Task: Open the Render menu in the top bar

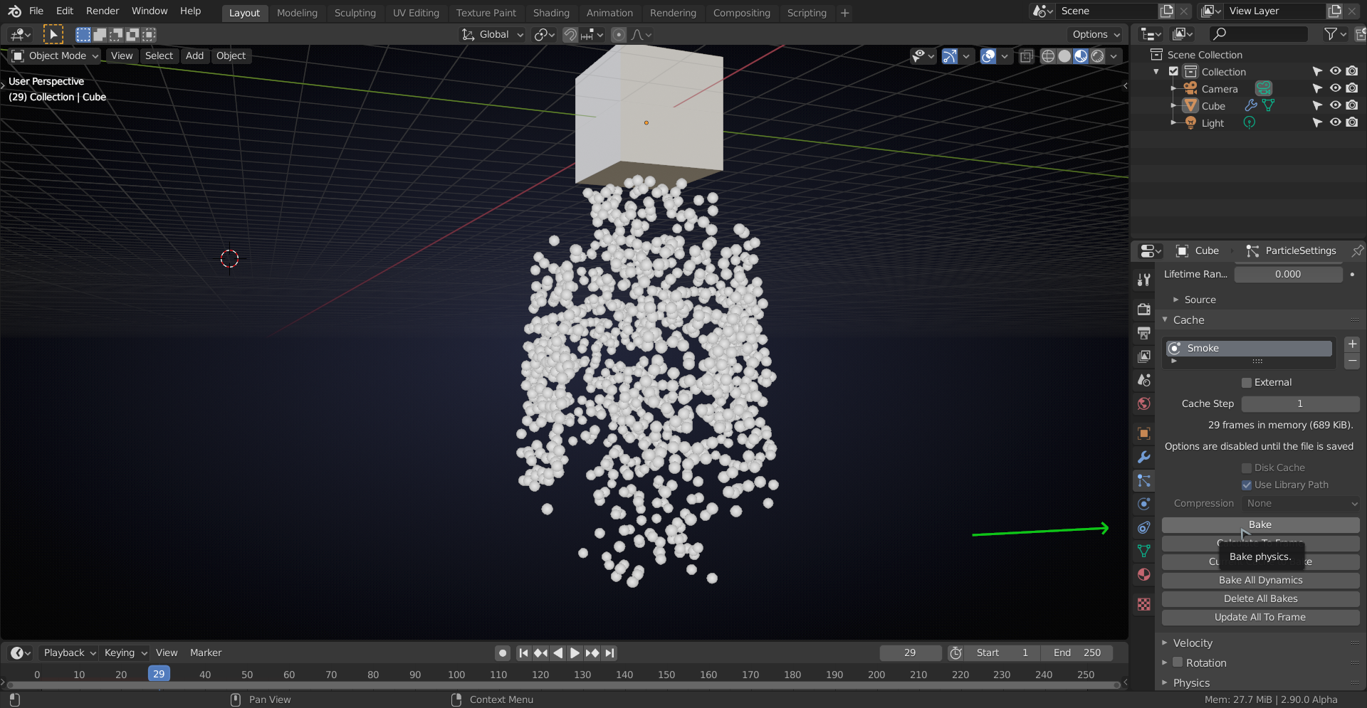Action: click(x=102, y=11)
